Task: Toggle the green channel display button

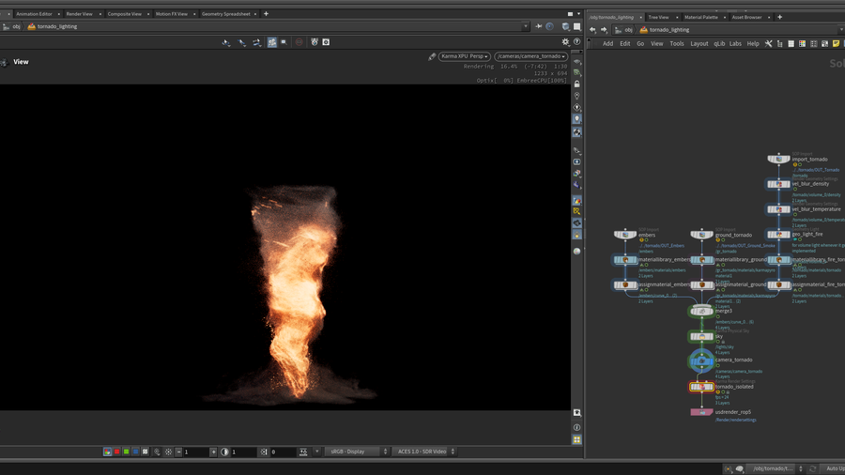Action: (x=126, y=452)
